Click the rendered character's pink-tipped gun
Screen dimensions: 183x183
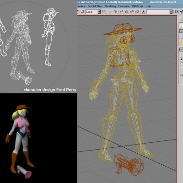click(24, 172)
